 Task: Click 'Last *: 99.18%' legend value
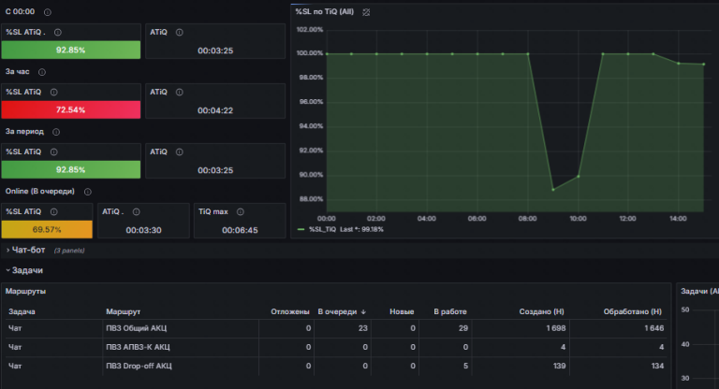point(361,229)
